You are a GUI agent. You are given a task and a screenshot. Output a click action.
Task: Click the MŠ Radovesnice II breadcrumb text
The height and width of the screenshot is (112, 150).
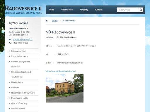69,21
